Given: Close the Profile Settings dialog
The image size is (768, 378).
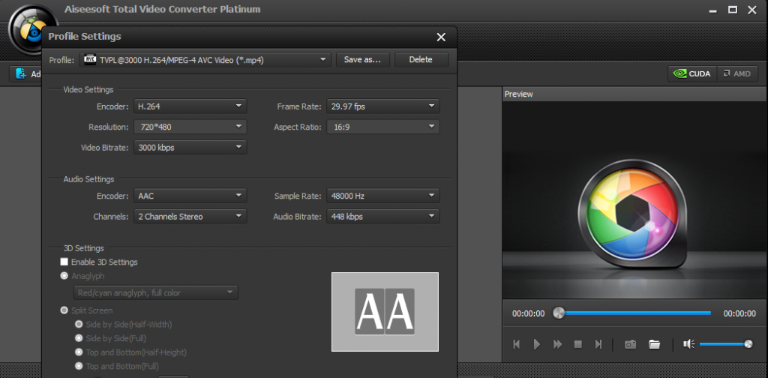Looking at the screenshot, I should tap(441, 37).
